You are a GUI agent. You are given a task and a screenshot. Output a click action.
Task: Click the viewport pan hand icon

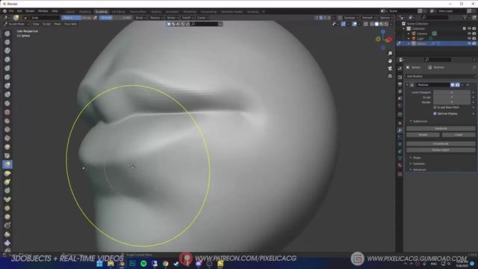point(390,61)
